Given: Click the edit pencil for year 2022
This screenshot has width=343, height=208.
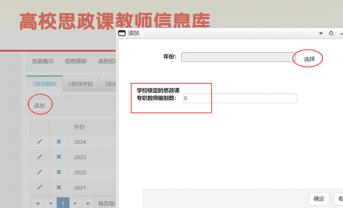Looking at the screenshot, I should tap(40, 172).
